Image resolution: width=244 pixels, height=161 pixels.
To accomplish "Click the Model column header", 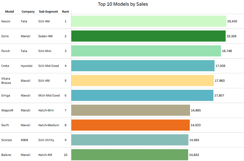I will tap(10, 12).
